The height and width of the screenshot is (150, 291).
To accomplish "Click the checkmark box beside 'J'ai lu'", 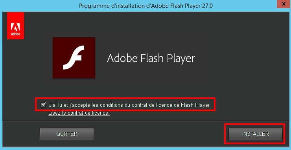I will click(x=43, y=105).
